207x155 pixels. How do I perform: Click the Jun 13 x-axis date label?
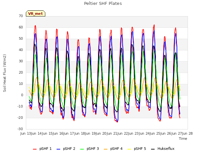coord(26,133)
